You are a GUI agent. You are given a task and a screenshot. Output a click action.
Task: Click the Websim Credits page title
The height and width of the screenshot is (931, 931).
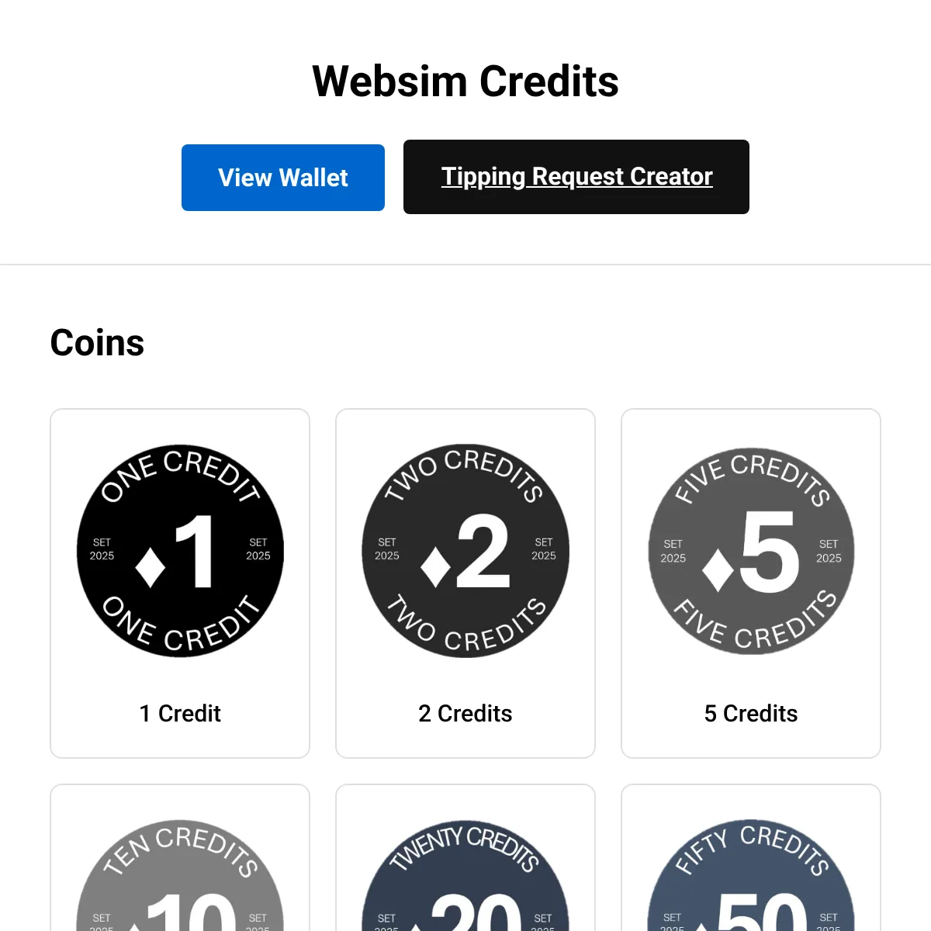[465, 80]
